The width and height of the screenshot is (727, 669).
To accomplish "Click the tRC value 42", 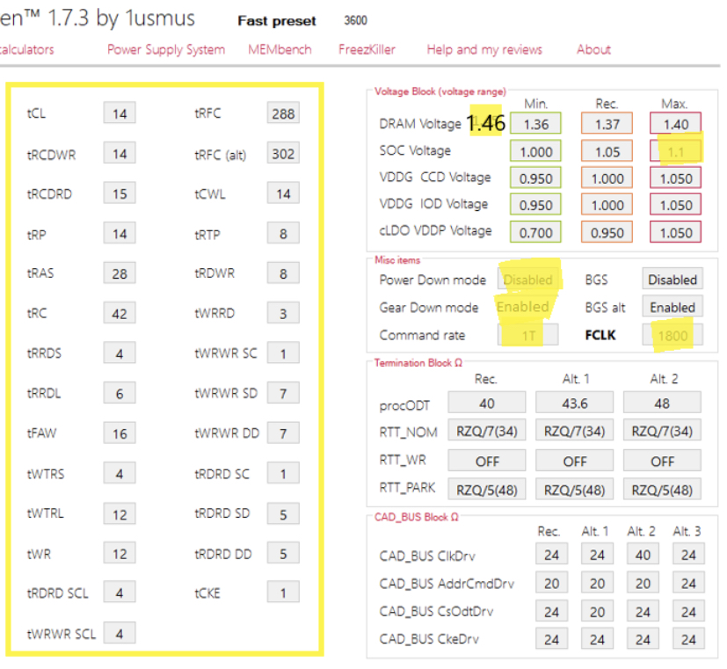I will pos(120,314).
